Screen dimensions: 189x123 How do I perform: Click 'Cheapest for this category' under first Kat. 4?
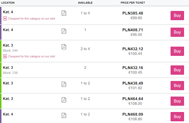click(x=31, y=19)
